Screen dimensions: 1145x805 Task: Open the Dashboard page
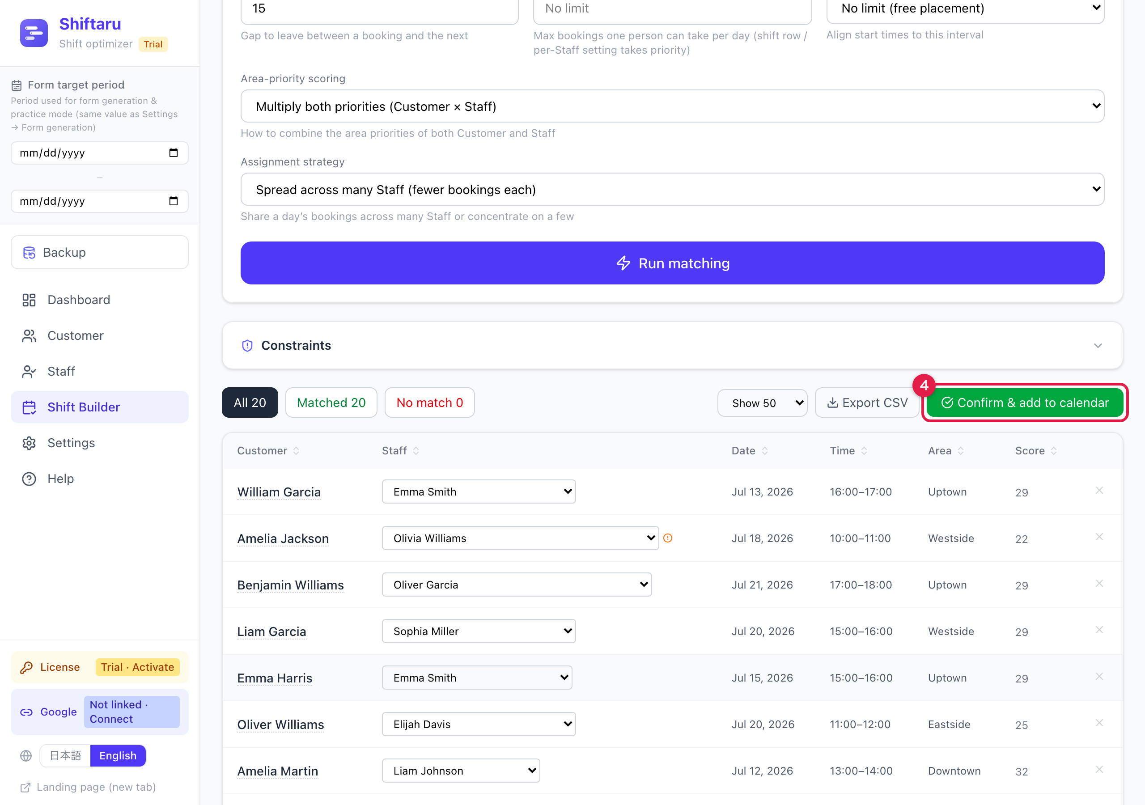tap(100, 300)
